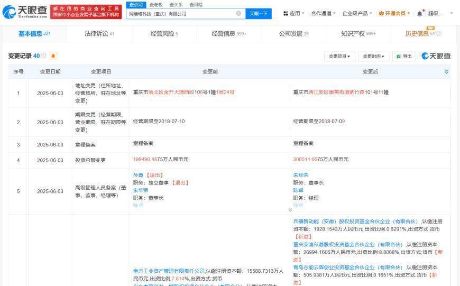Image resolution: width=460 pixels, height=286 pixels.
Task: Click the help icon beside 变更记录 40
Action: pos(44,56)
